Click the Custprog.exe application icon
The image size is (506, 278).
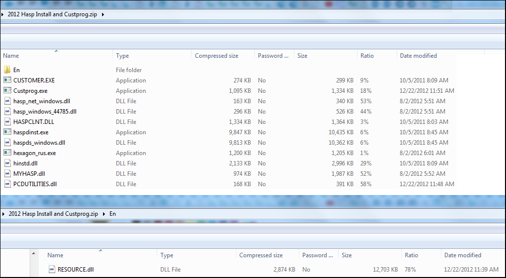tap(7, 90)
